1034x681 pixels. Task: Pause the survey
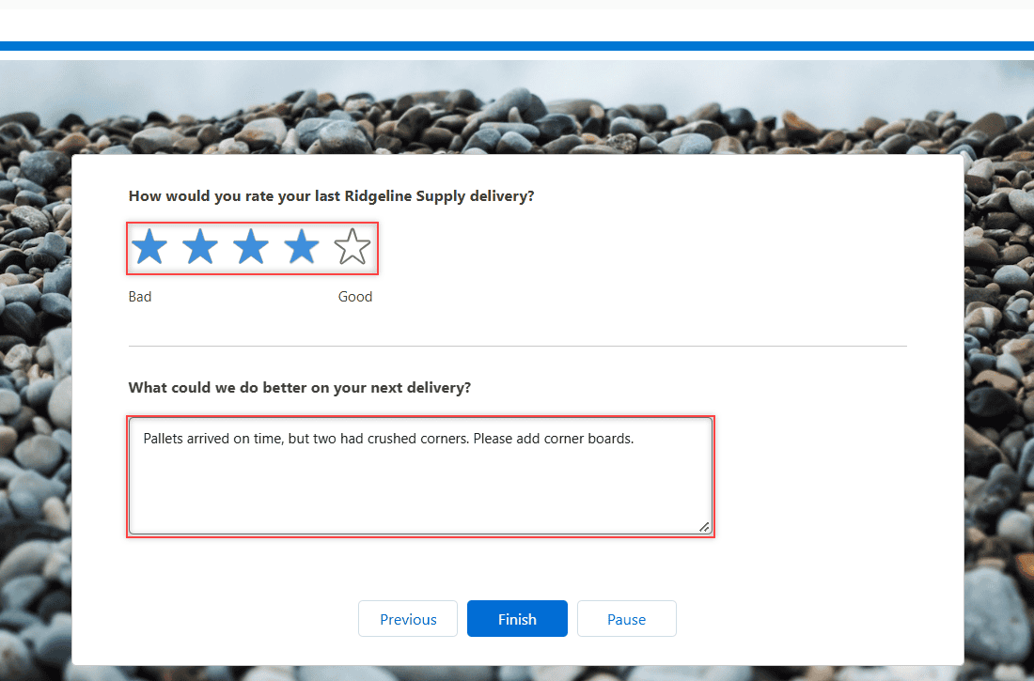coord(626,618)
